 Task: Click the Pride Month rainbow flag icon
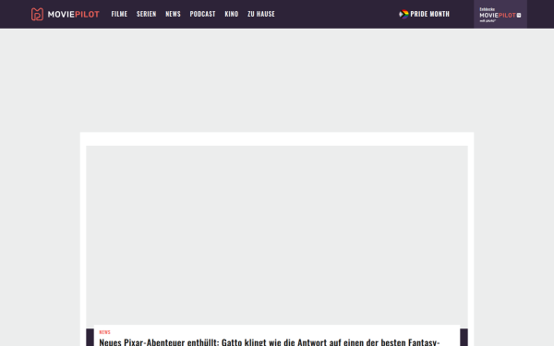[403, 14]
